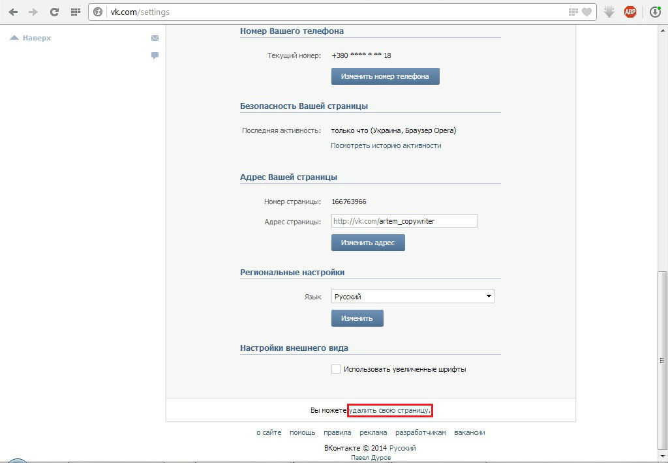Enable Использовать увеличенные шрифты checkbox

336,369
